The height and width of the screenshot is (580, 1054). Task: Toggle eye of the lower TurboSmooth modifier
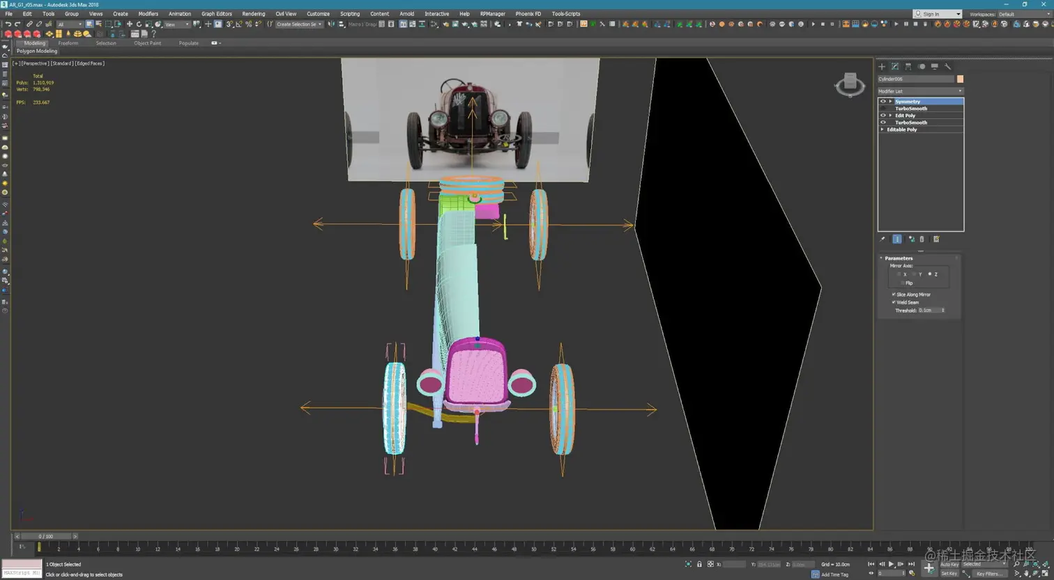[x=883, y=123]
